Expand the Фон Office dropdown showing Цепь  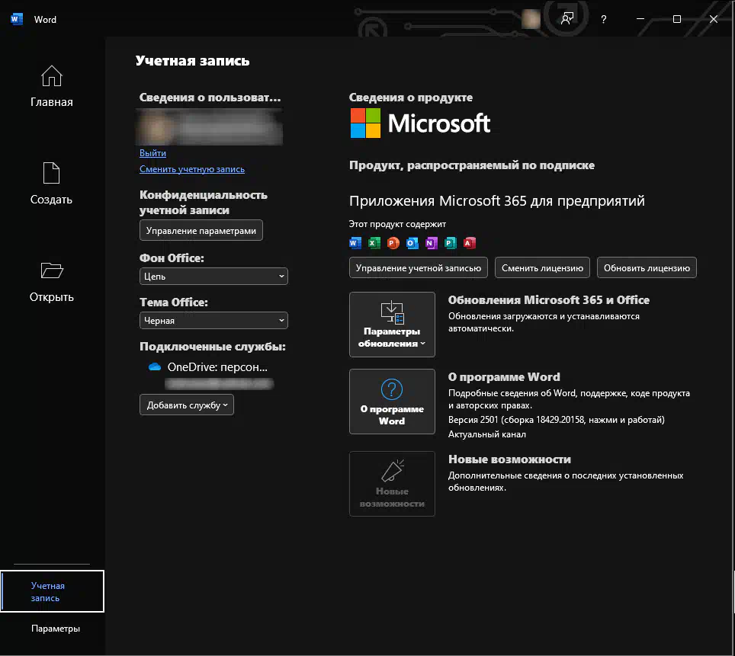coord(213,277)
